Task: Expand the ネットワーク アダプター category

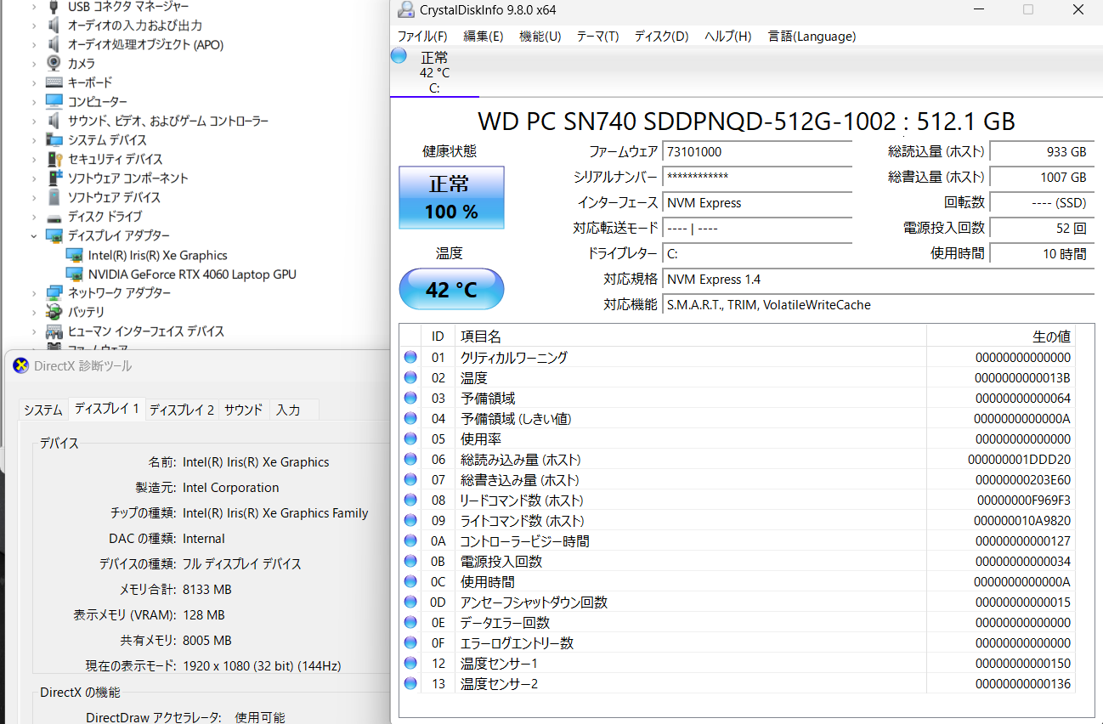Action: click(x=35, y=293)
